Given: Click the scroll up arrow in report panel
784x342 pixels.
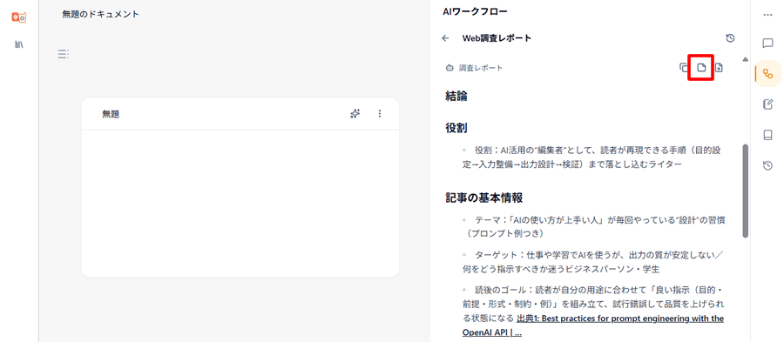Looking at the screenshot, I should 746,59.
